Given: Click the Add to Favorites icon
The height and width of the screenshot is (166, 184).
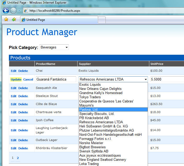Looking at the screenshot, I should [x=14, y=19].
